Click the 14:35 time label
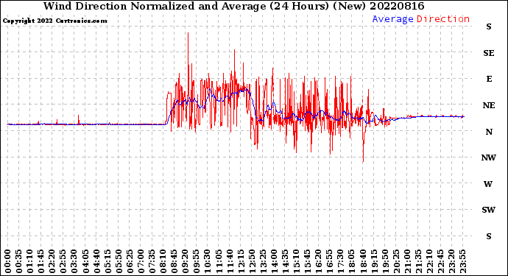 (285, 261)
